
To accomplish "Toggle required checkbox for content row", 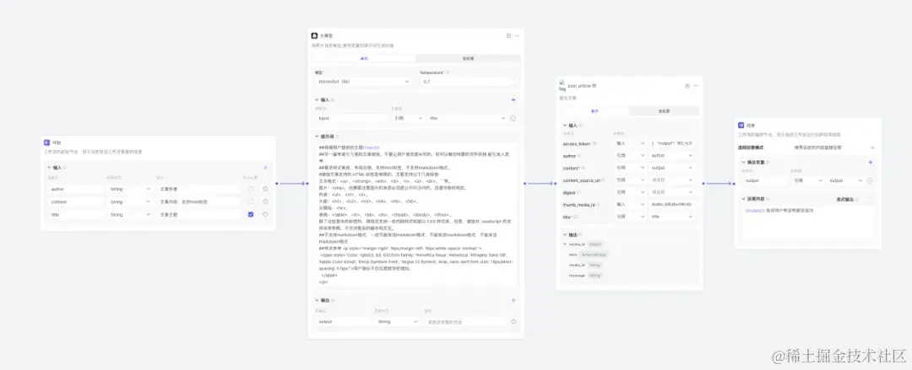I will [251, 201].
